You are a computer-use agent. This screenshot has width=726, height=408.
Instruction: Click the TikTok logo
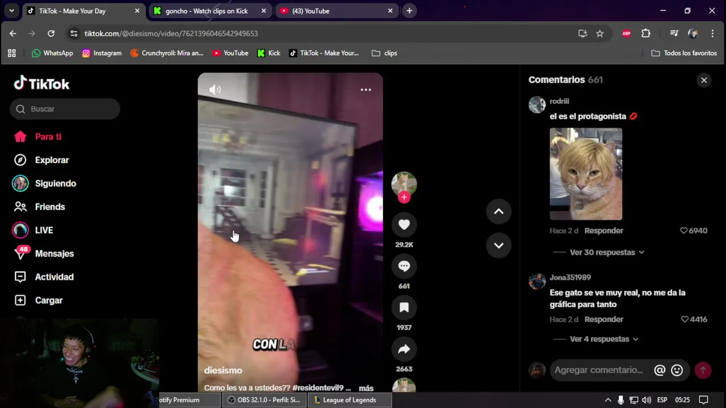coord(41,83)
